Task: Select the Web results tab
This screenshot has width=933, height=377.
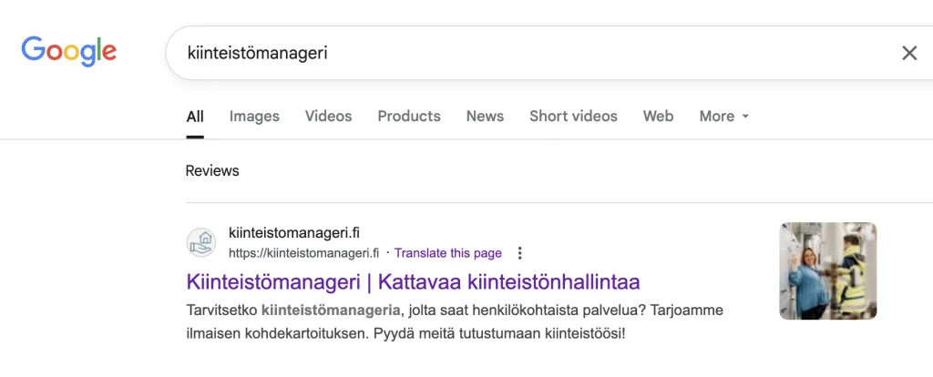Action: point(658,117)
